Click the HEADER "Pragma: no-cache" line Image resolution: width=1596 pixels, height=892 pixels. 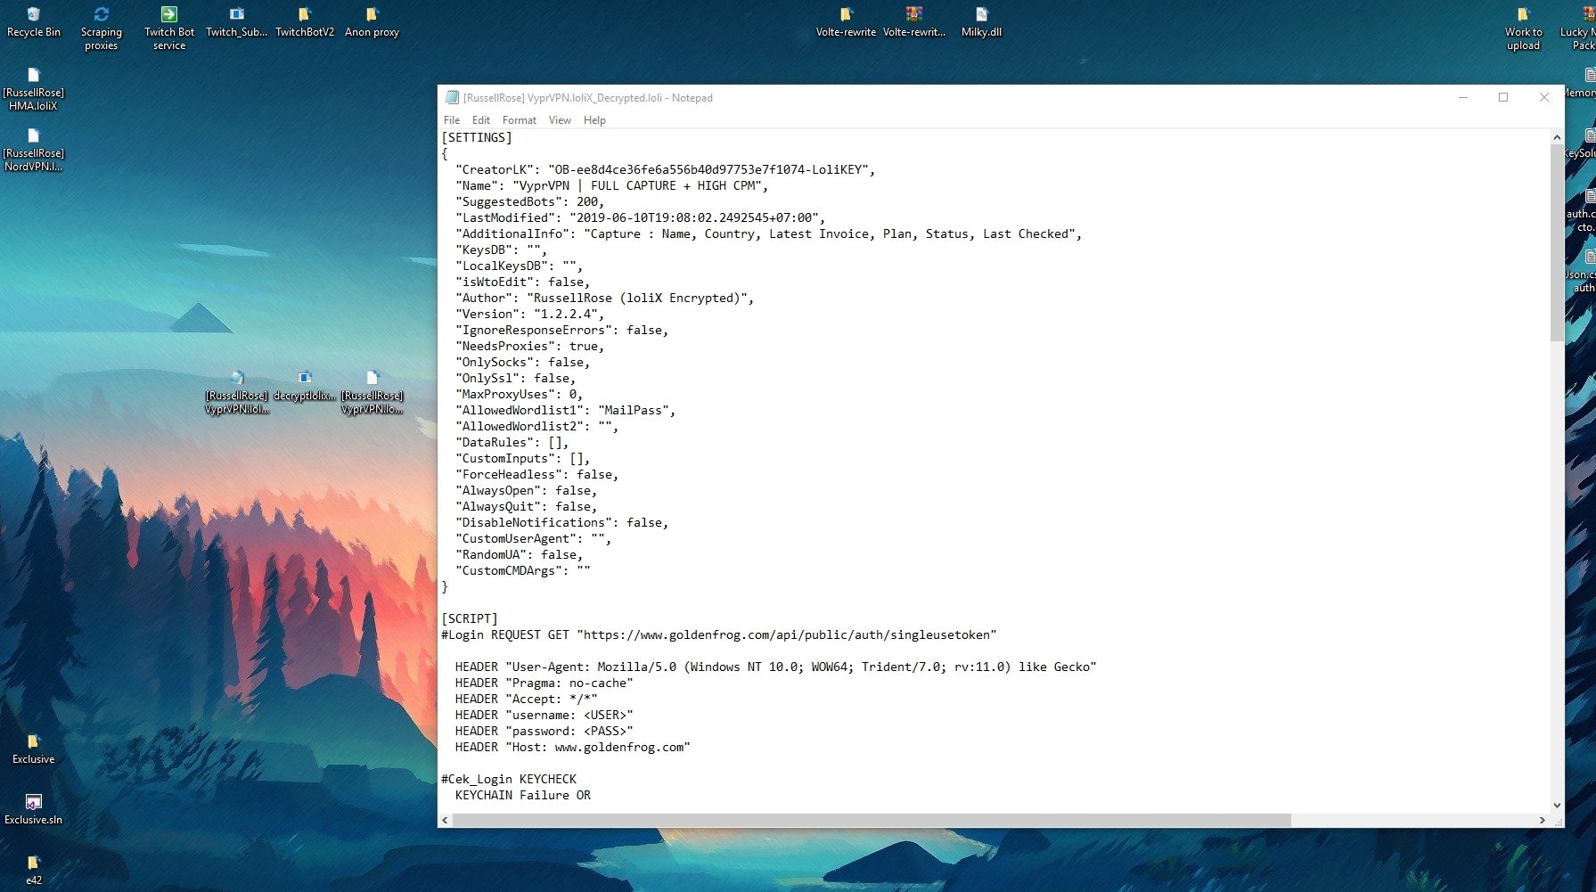544,683
